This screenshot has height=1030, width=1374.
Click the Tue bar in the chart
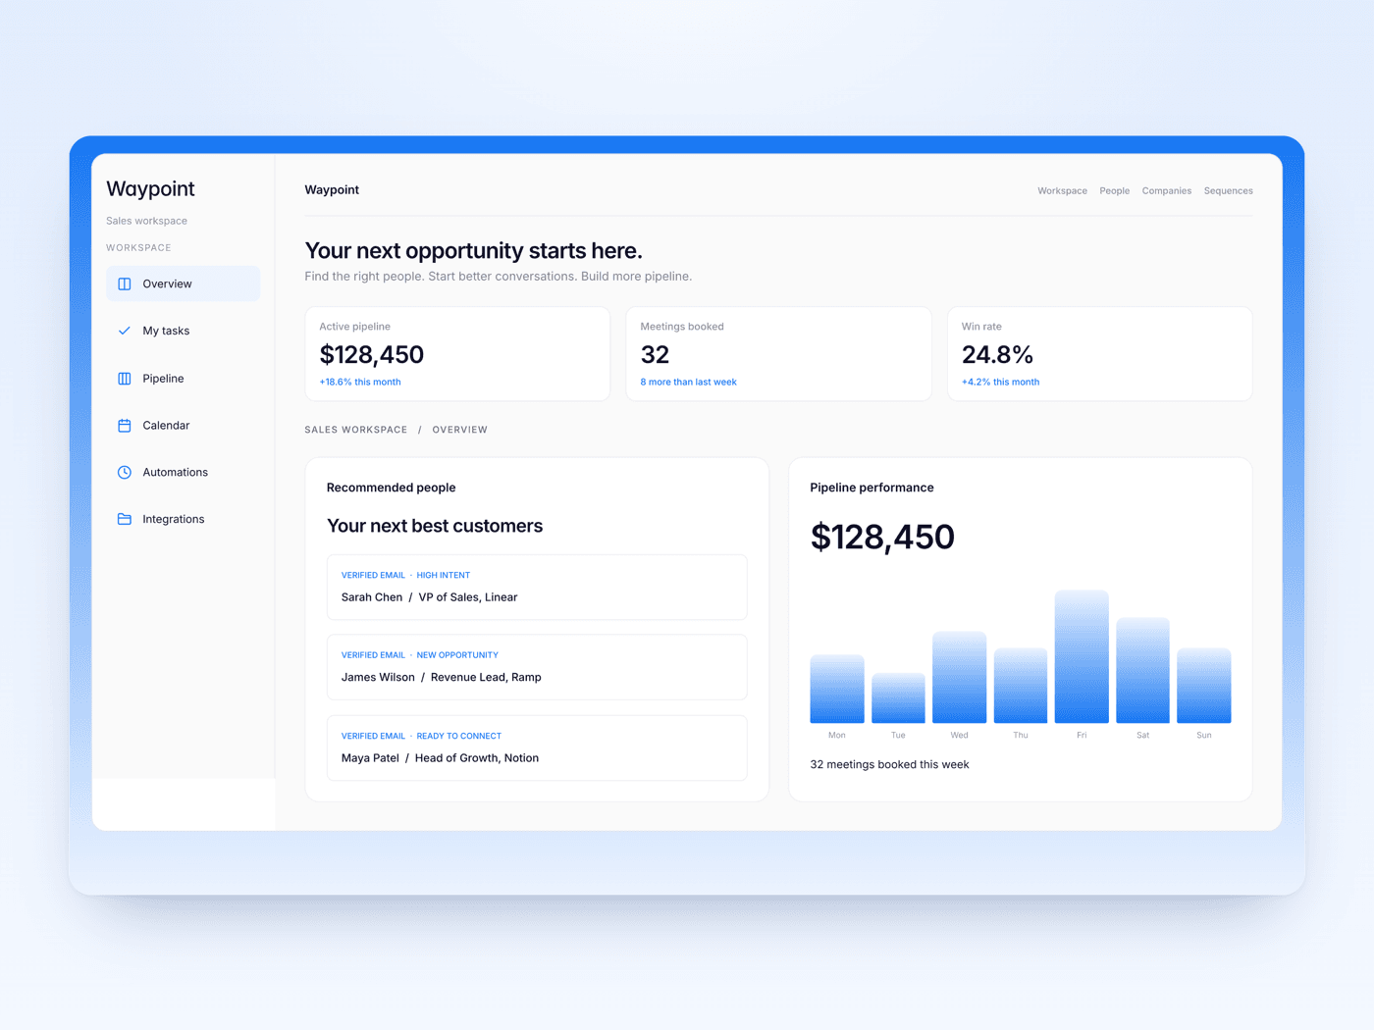898,698
